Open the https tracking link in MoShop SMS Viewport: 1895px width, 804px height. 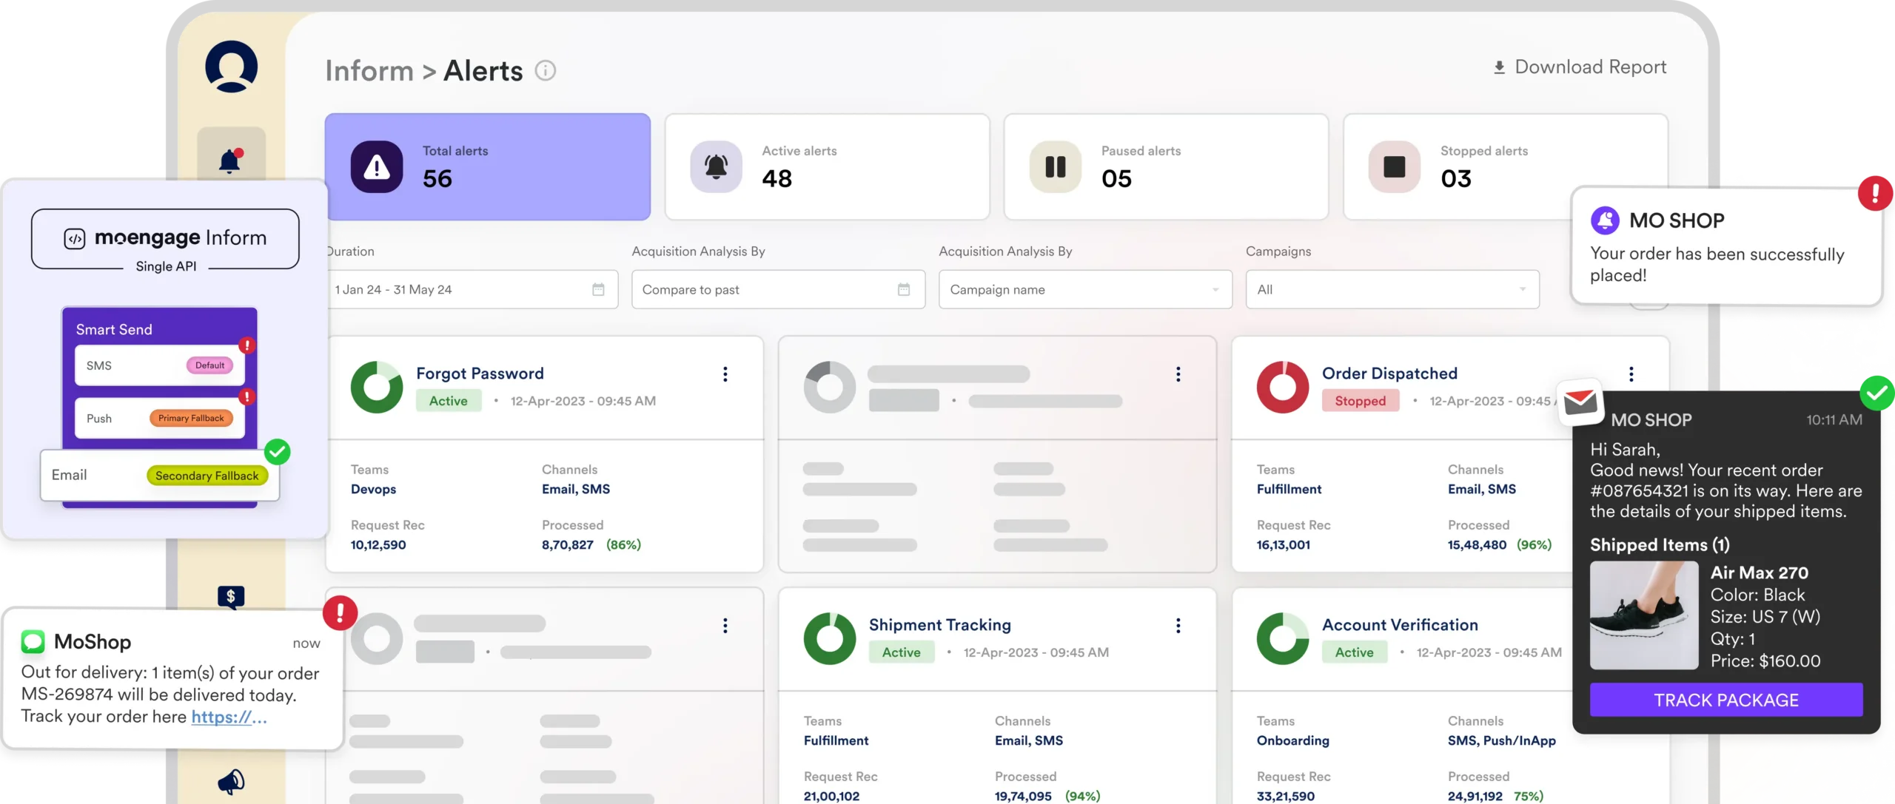(229, 717)
